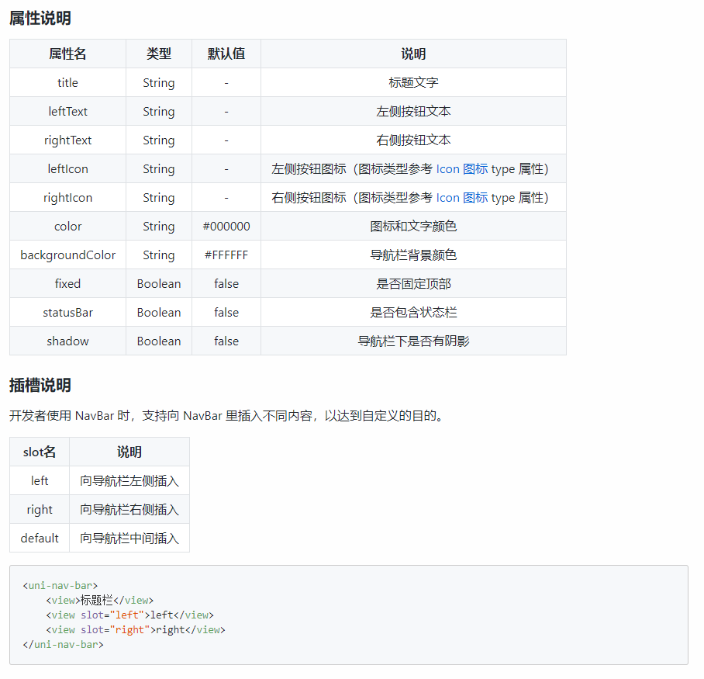The image size is (704, 679).
Task: Click the title property row
Action: point(67,82)
